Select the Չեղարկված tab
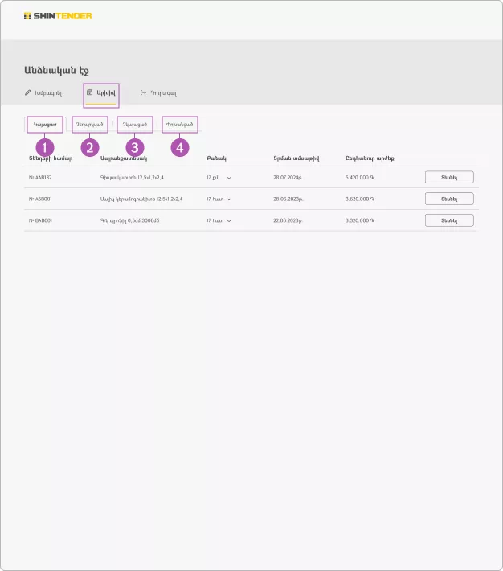 coord(89,125)
